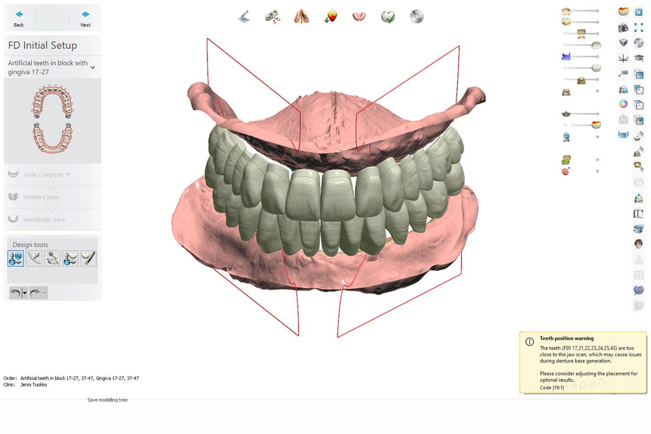
Task: Toggle the red target icon visibility dot
Action: coord(598,171)
